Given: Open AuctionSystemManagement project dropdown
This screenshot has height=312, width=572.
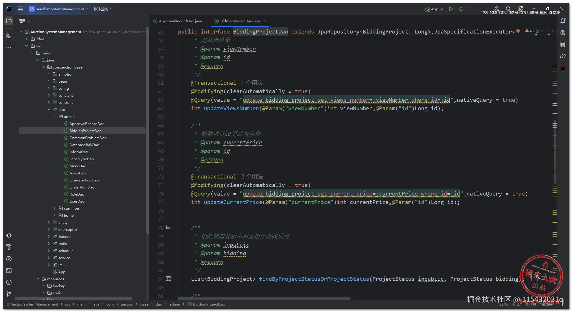Looking at the screenshot, I should 59,9.
